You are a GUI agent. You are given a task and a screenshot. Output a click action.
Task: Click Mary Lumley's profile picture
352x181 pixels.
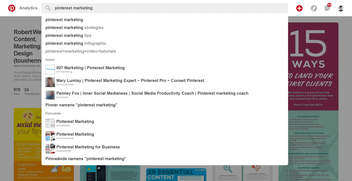(x=50, y=82)
